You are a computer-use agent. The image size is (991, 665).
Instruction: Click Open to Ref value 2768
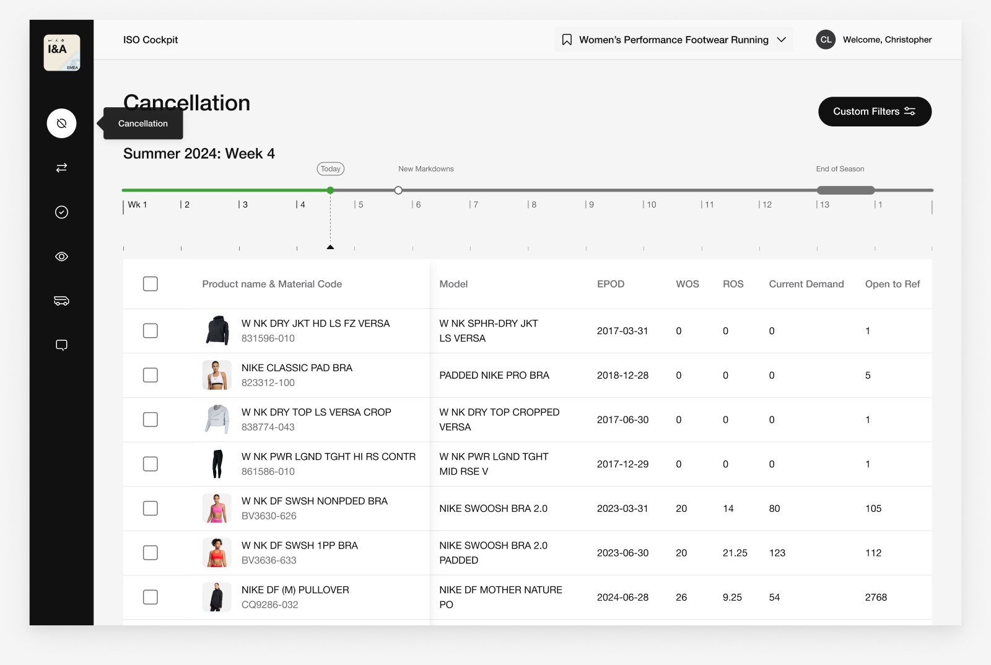[876, 597]
